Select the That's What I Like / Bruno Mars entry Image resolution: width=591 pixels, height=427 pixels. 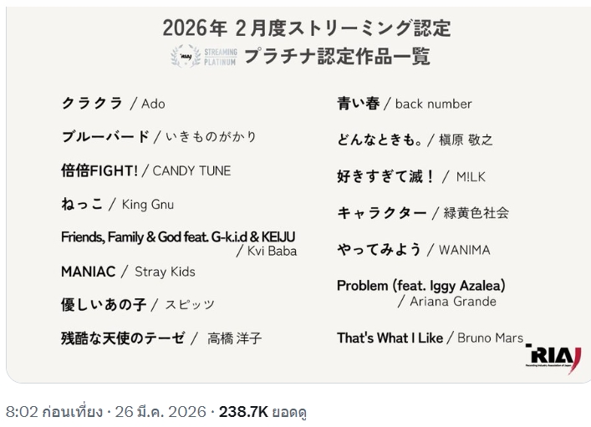[x=430, y=338]
